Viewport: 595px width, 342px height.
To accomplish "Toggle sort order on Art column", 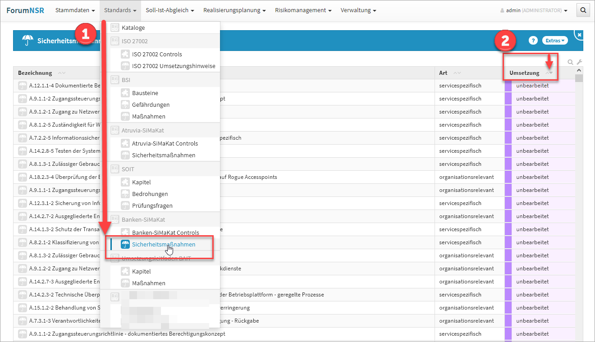I will 457,73.
